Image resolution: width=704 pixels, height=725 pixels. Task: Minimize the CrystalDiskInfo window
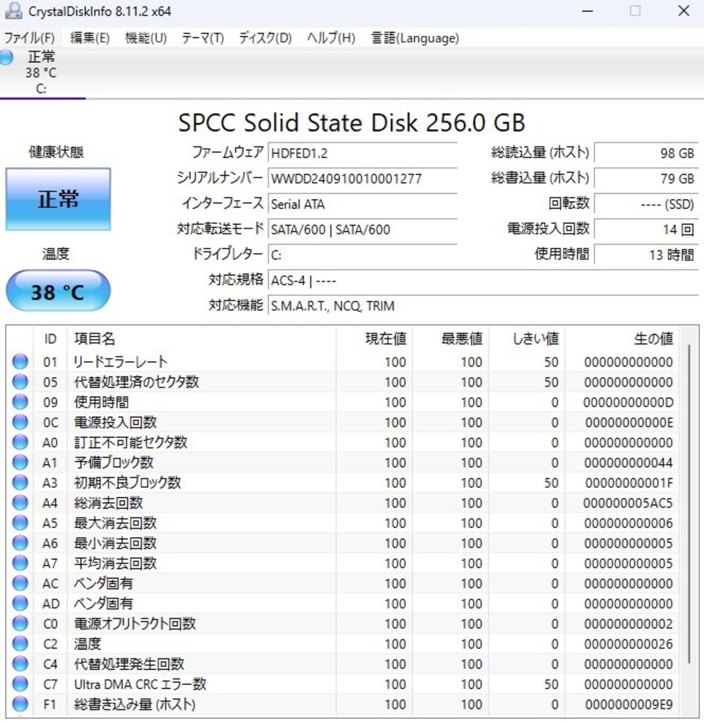[x=587, y=11]
